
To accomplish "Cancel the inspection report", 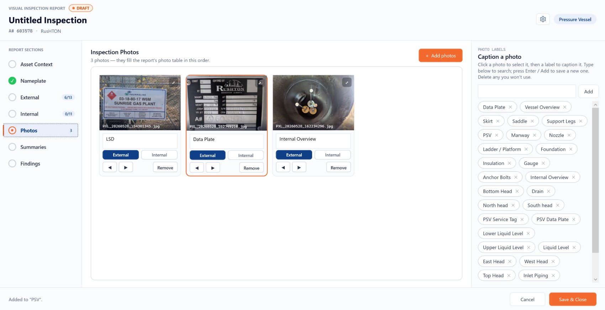I will tap(527, 299).
